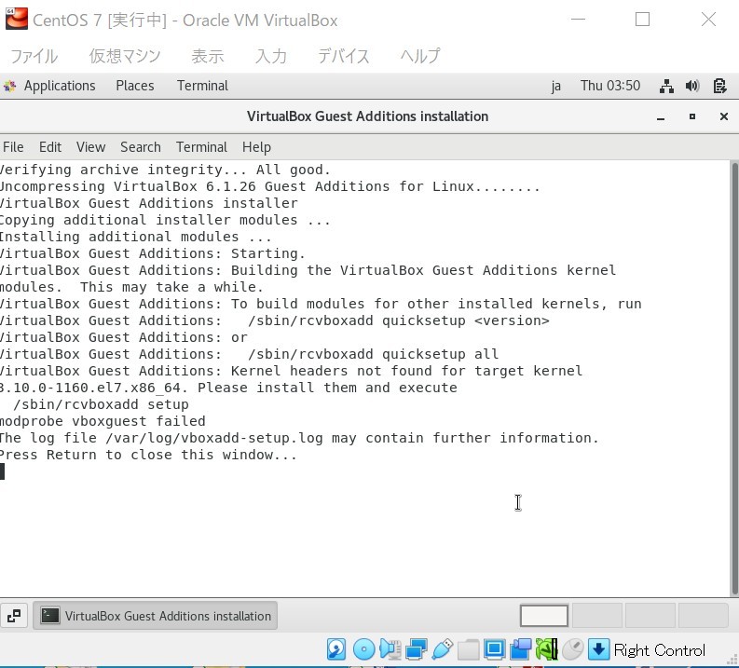The width and height of the screenshot is (739, 668).
Task: Open the GNOME network status icon
Action: tap(666, 86)
